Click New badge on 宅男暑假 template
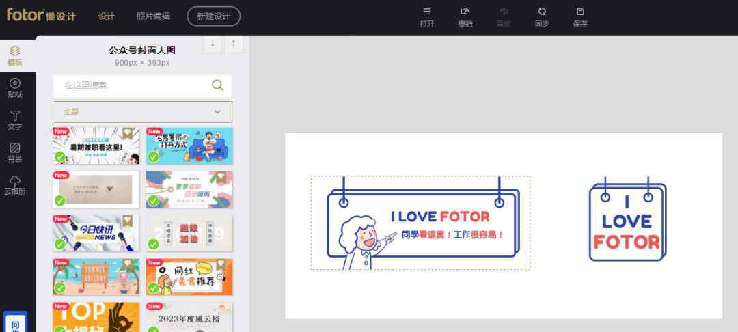Image resolution: width=738 pixels, height=332 pixels. click(x=154, y=132)
